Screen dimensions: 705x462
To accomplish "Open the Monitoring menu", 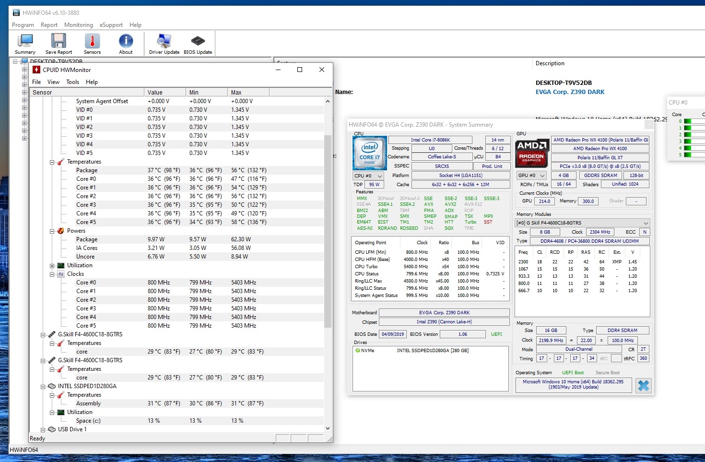I will point(79,25).
